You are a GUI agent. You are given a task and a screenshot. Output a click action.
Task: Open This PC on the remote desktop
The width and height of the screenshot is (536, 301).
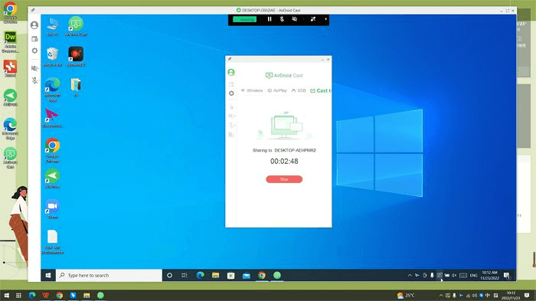point(52,27)
